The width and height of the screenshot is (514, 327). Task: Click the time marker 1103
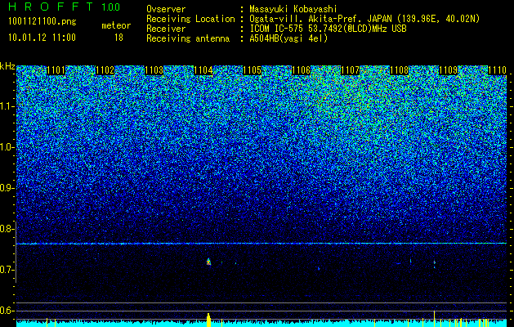click(x=154, y=70)
